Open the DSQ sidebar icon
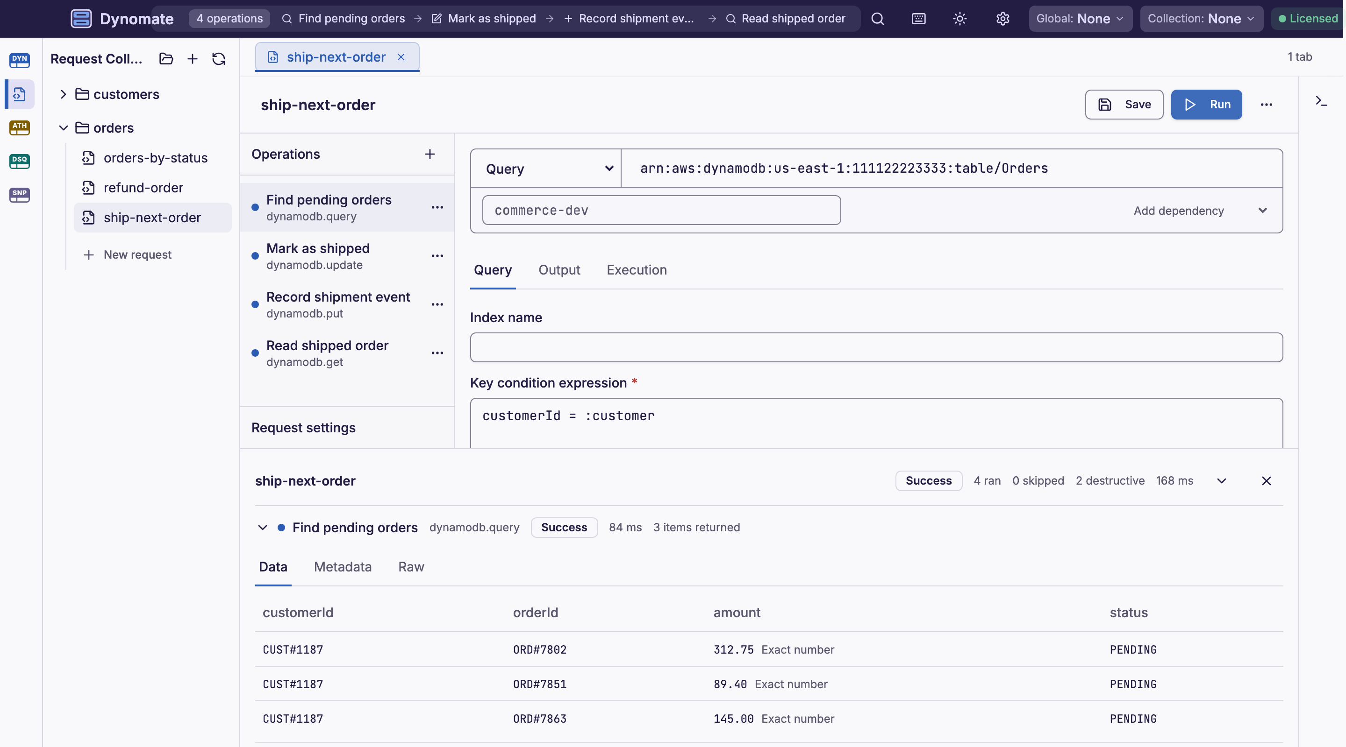 pyautogui.click(x=19, y=161)
